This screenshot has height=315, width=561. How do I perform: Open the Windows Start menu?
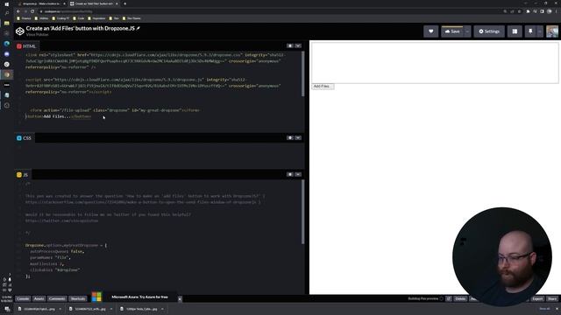tap(7, 4)
